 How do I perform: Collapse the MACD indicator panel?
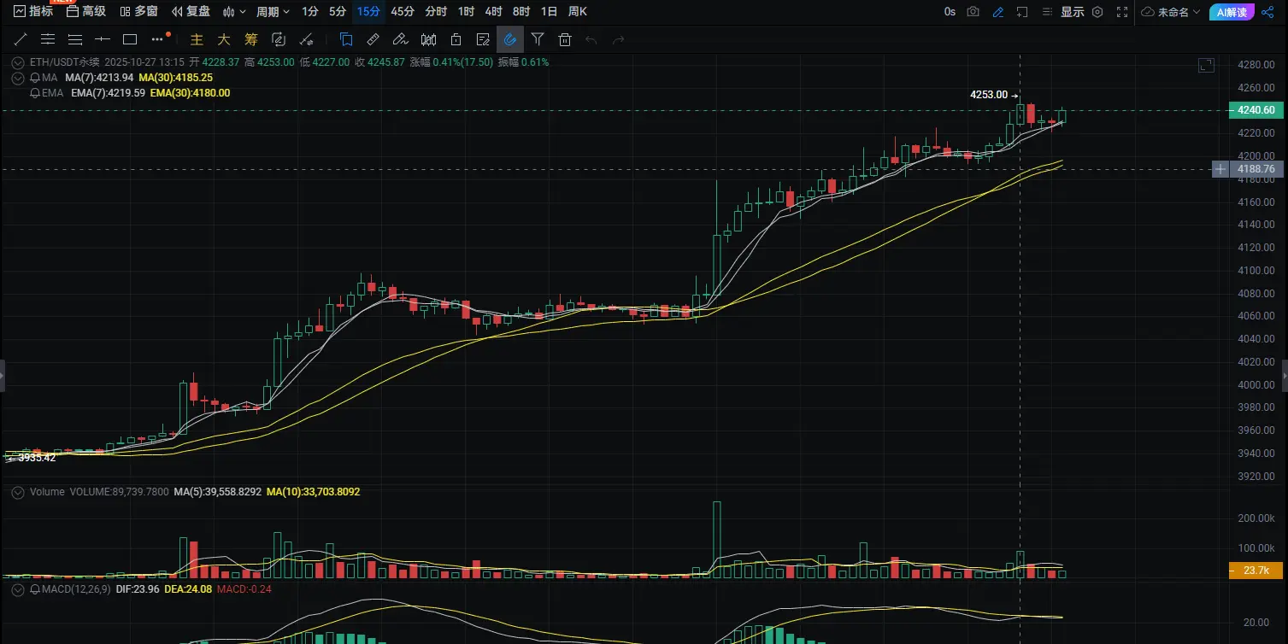tap(20, 589)
